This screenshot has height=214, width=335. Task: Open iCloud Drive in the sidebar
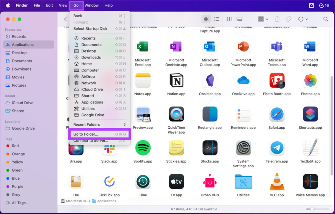(x=29, y=103)
